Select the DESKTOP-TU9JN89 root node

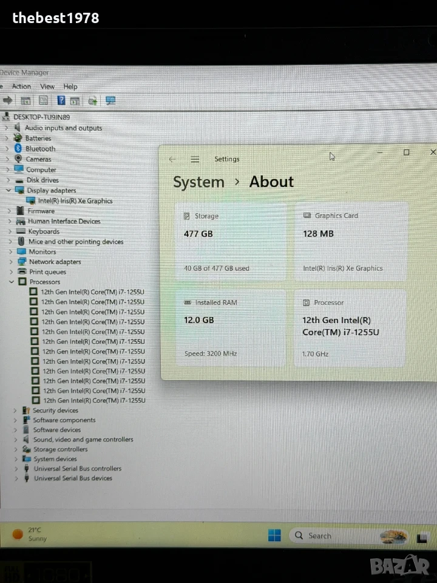(x=42, y=117)
